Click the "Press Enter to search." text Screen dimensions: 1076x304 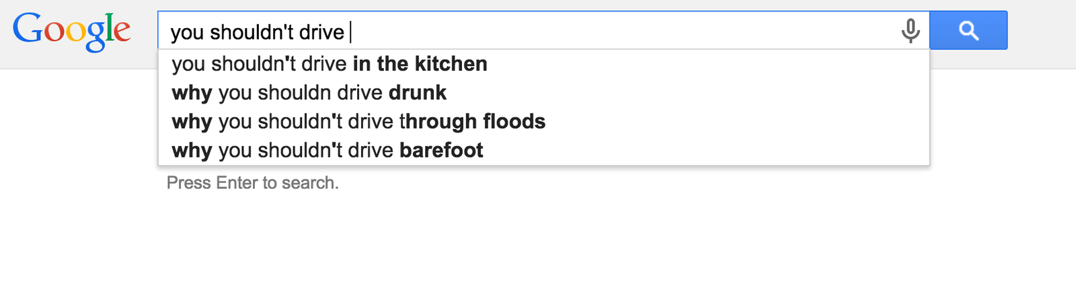point(253,183)
